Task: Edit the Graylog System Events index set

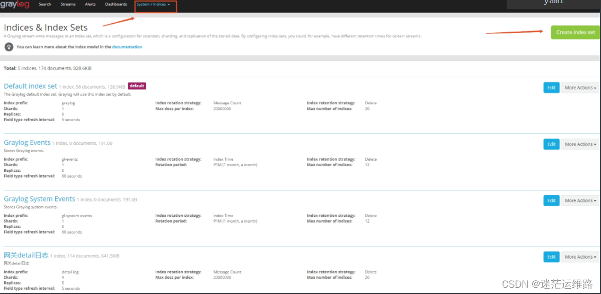Action: coord(551,200)
